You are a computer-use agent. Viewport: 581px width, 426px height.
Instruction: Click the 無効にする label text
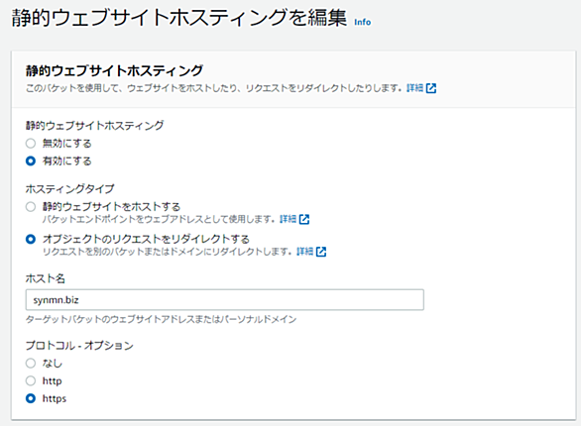[x=67, y=144]
